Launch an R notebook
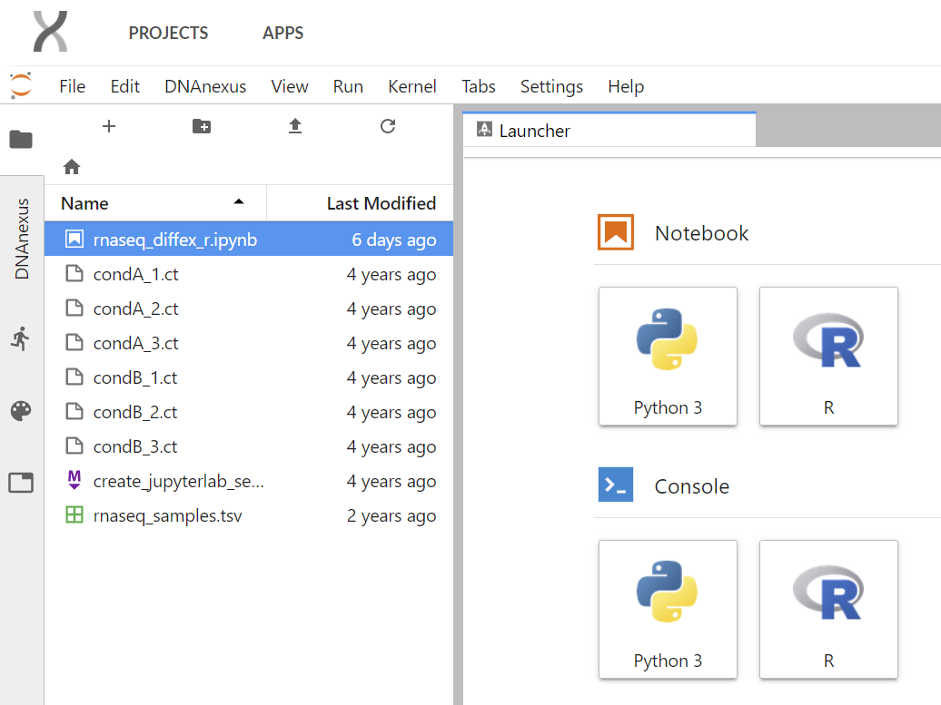The image size is (941, 705). tap(828, 356)
